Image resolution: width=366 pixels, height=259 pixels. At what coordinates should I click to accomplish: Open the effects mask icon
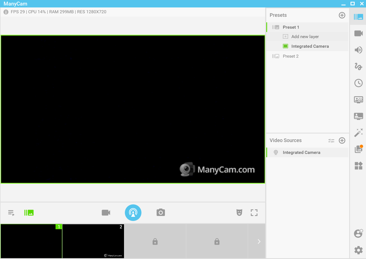(x=239, y=213)
